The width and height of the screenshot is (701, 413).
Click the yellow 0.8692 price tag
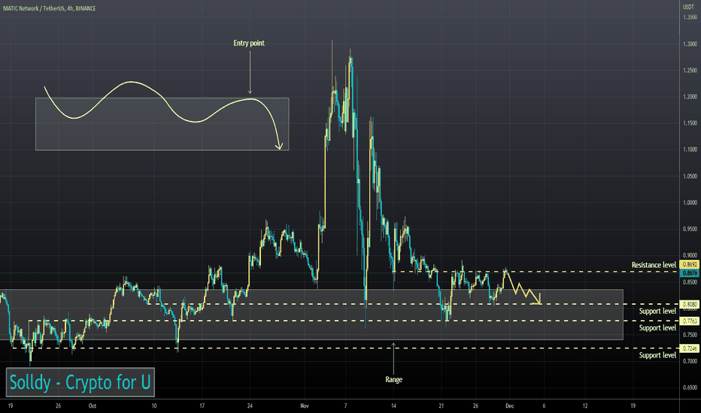click(x=689, y=265)
